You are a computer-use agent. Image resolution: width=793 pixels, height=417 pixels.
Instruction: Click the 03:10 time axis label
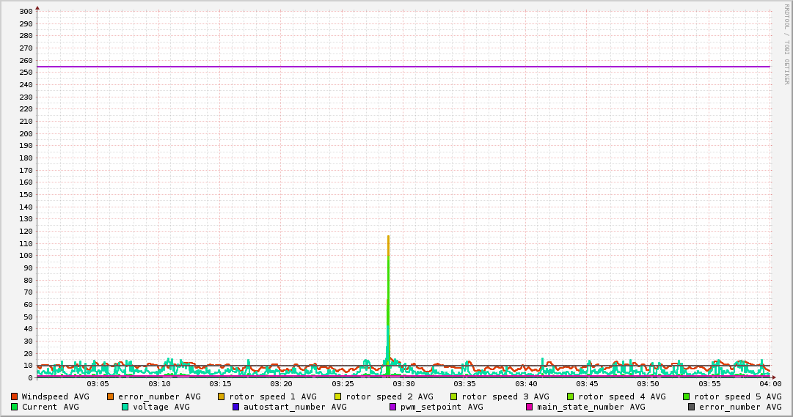(158, 384)
